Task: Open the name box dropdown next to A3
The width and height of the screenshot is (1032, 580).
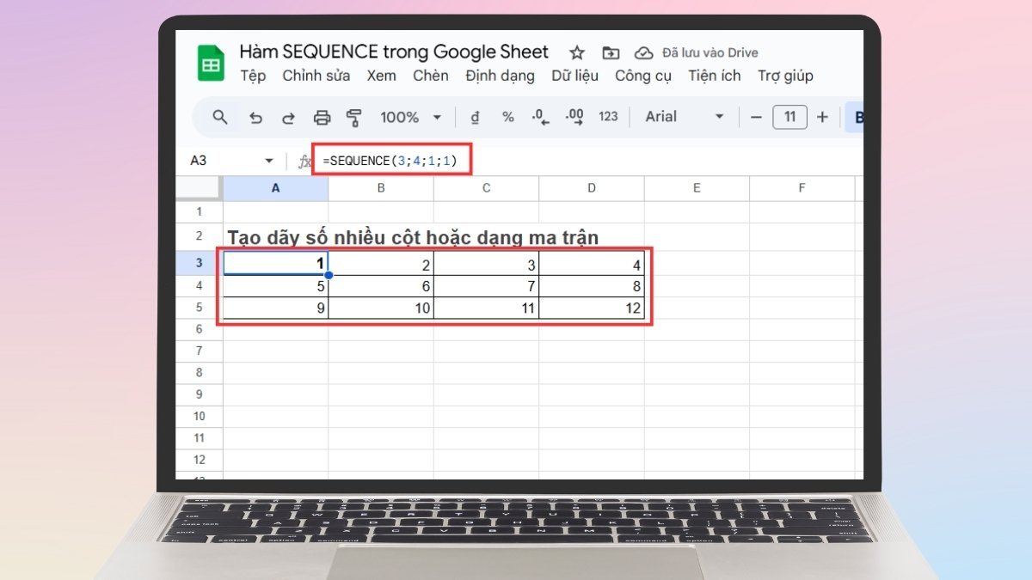Action: [267, 160]
